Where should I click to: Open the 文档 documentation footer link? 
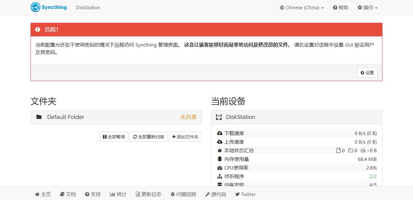(68, 194)
